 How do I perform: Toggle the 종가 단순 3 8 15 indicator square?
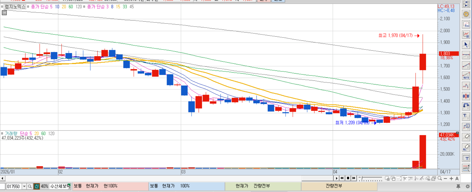point(84,7)
